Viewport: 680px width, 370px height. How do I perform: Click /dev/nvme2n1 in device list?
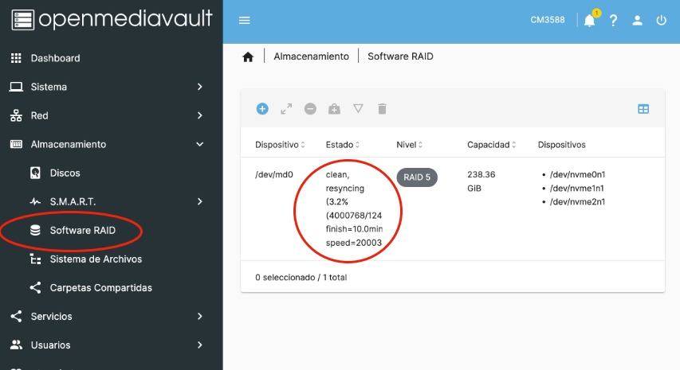pos(577,201)
